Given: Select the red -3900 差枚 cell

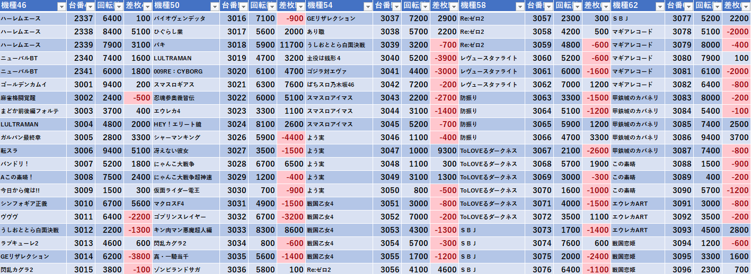Looking at the screenshot, I should (x=444, y=58).
